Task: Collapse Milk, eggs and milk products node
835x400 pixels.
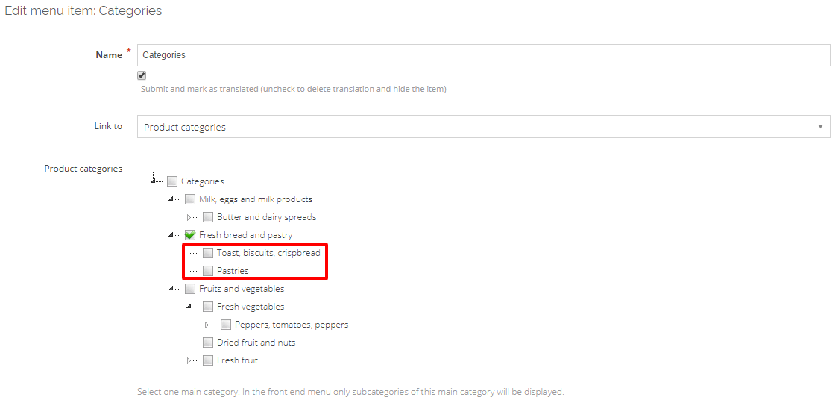Action: coord(171,199)
